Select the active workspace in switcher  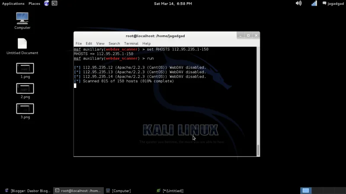[x=306, y=191]
